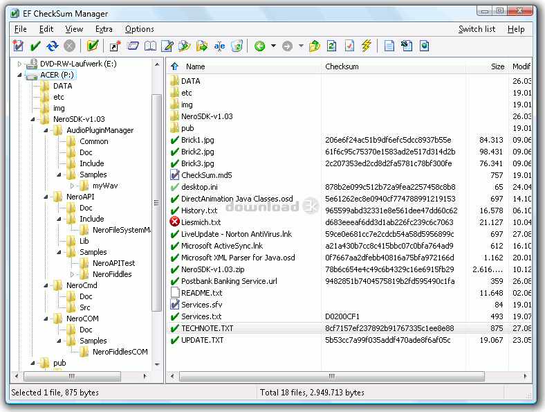The width and height of the screenshot is (545, 412).
Task: Click the green back arrow icon
Action: click(x=259, y=46)
